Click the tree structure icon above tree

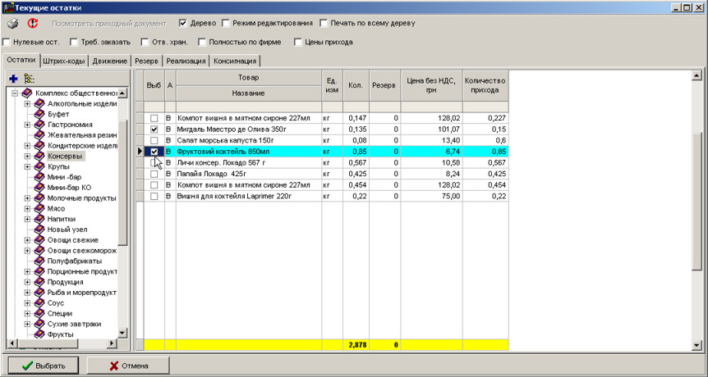click(x=30, y=79)
